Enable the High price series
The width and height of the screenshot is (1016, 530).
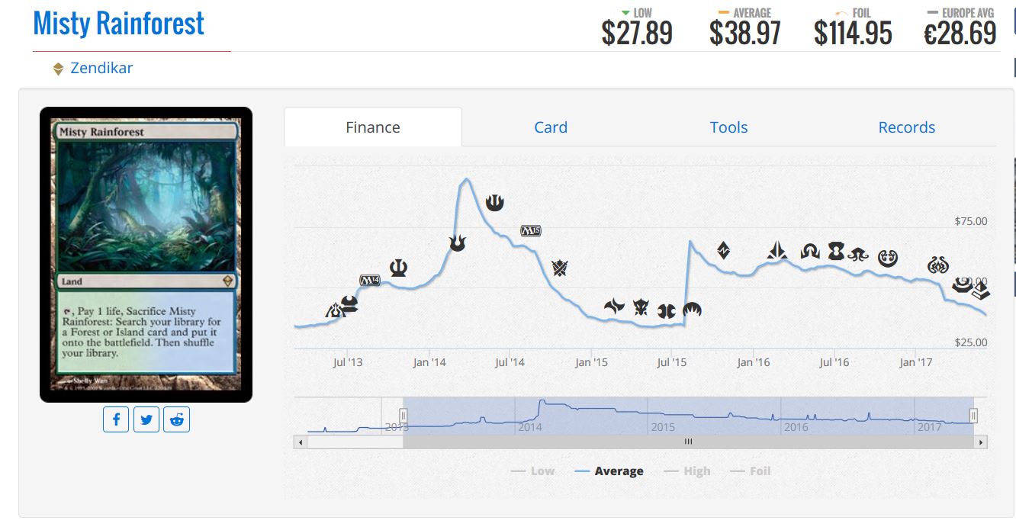pyautogui.click(x=687, y=471)
